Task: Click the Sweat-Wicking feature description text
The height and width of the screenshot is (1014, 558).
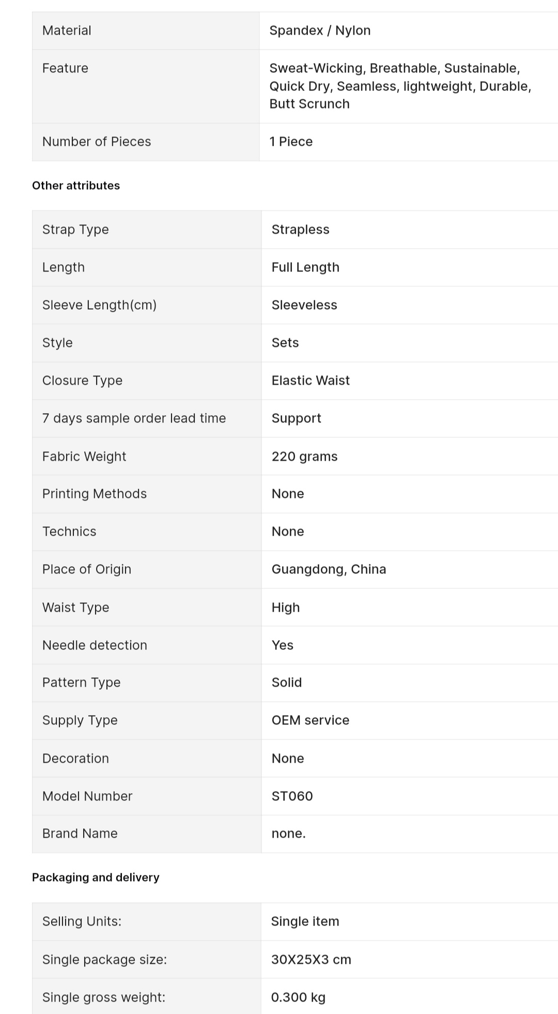Action: pos(400,86)
